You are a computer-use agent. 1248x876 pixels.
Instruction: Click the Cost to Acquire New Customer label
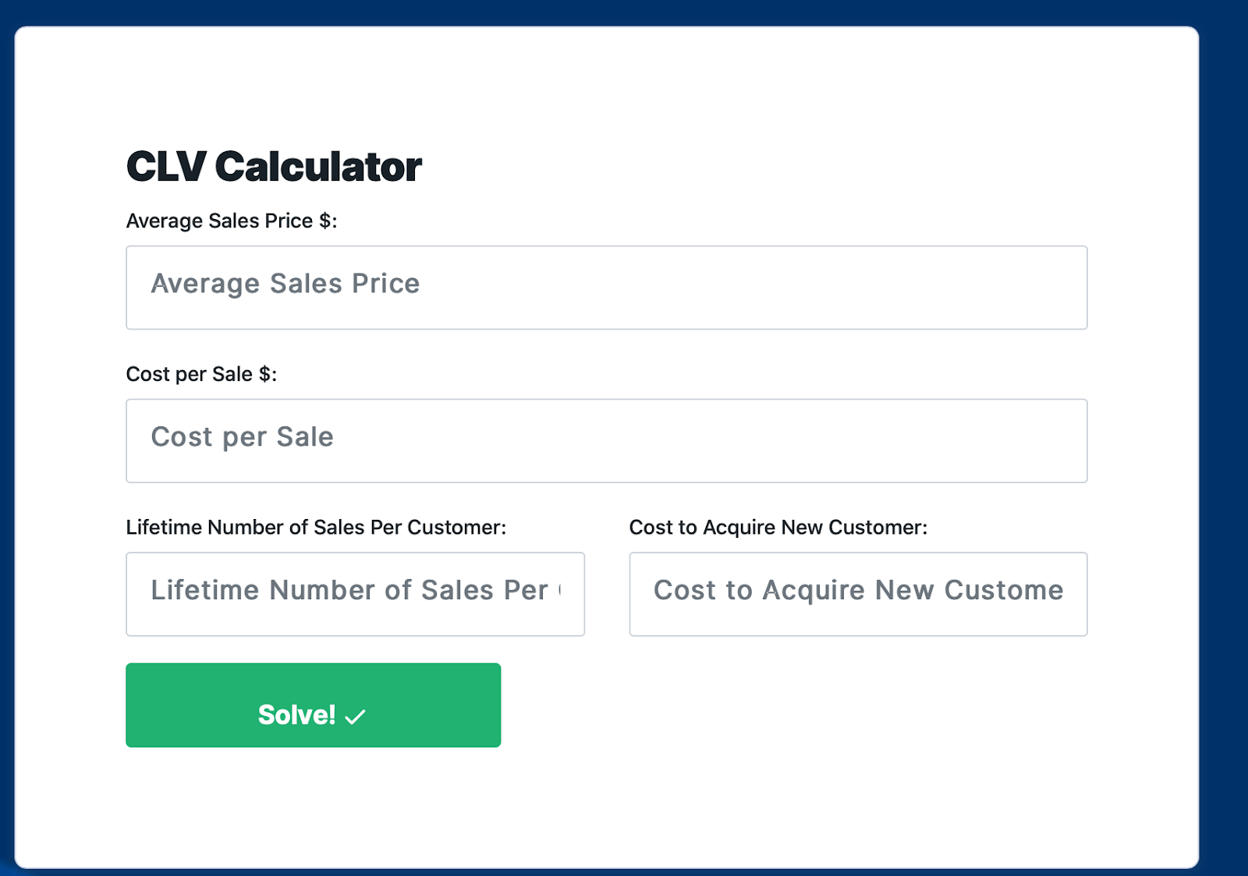[x=778, y=527]
